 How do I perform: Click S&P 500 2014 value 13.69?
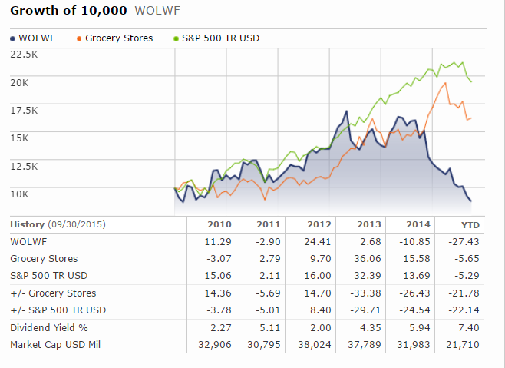click(417, 276)
